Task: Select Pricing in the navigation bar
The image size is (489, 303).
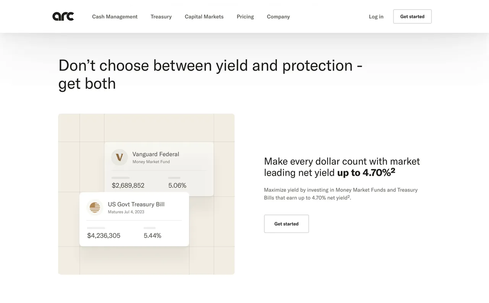Action: pos(245,16)
